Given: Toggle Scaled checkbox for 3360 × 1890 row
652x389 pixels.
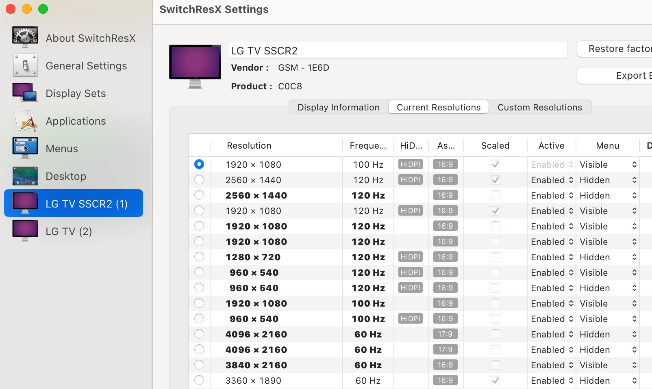Looking at the screenshot, I should [x=495, y=380].
